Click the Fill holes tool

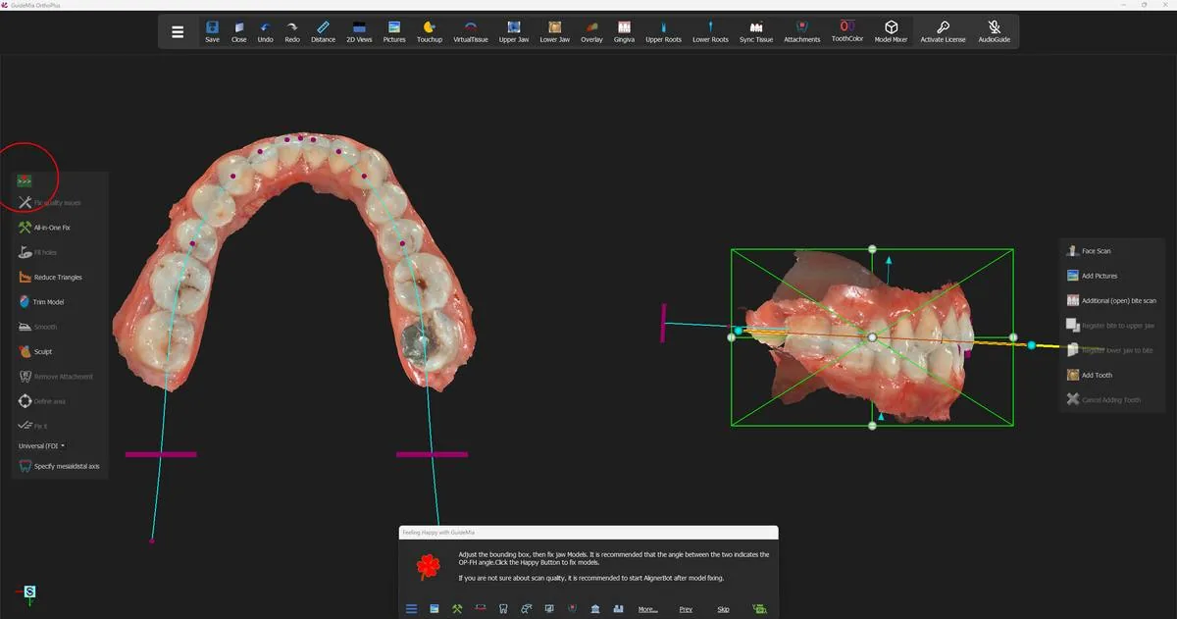[38, 252]
